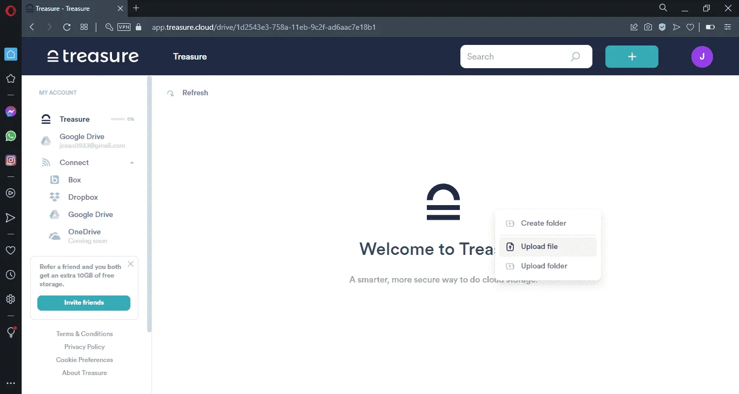
Task: Toggle the VPN badge in address bar
Action: [x=124, y=27]
